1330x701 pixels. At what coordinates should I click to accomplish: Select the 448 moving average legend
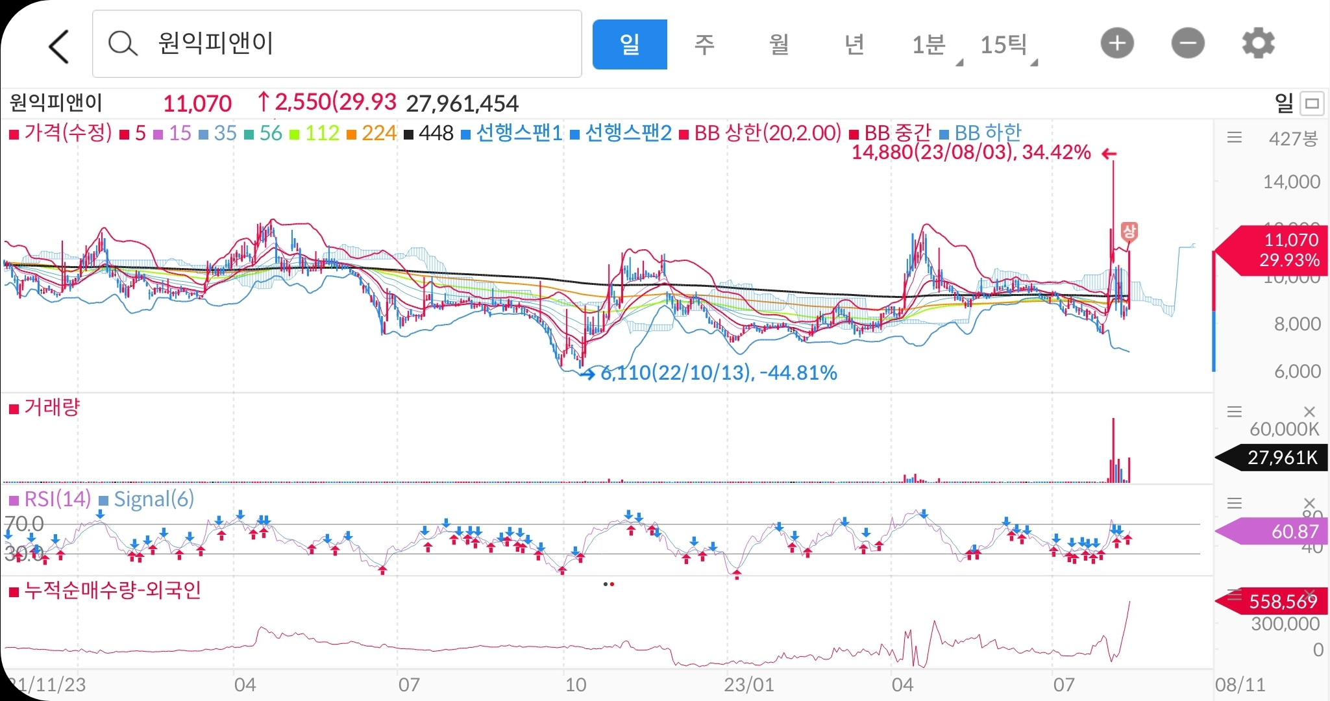click(428, 133)
